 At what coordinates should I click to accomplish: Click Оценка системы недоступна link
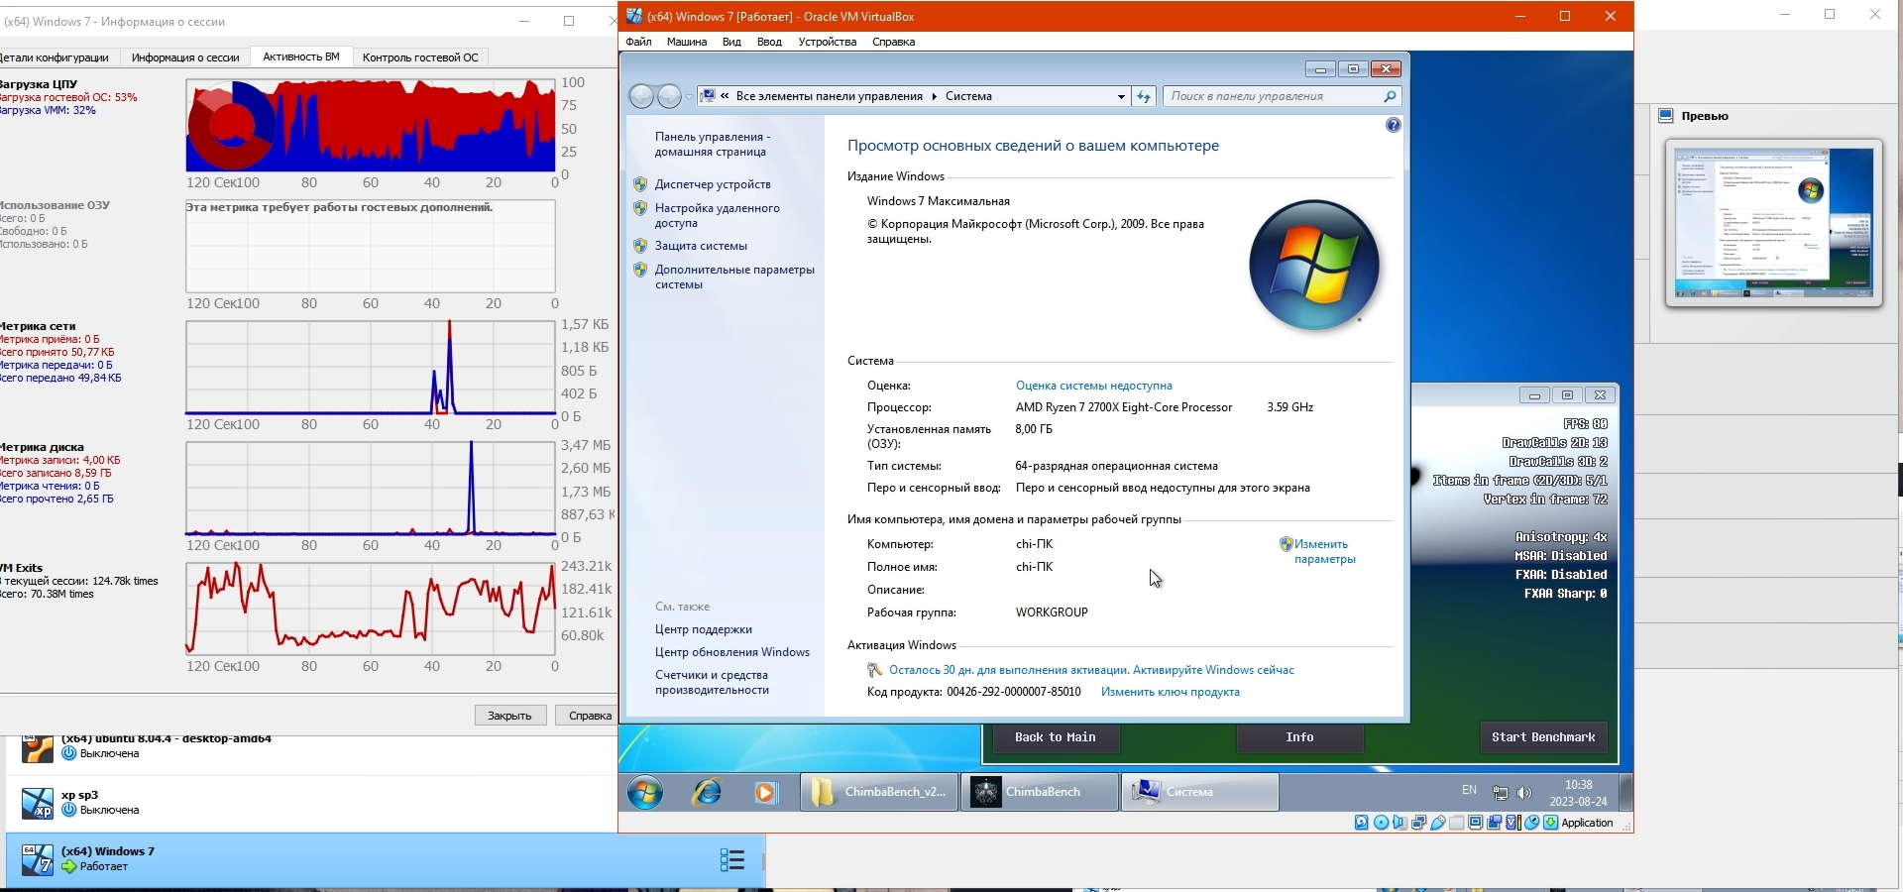pos(1094,386)
